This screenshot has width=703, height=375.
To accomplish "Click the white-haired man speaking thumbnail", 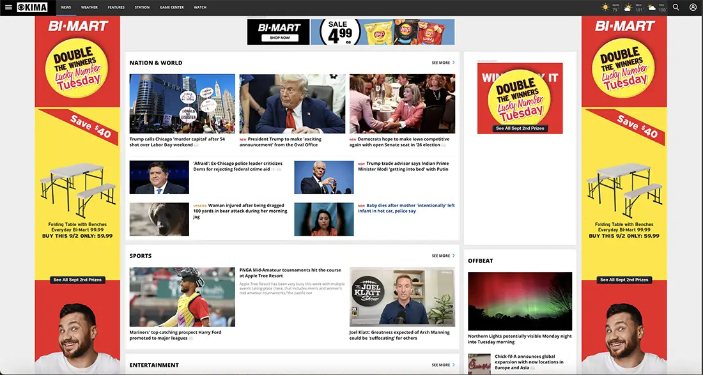I will point(324,178).
